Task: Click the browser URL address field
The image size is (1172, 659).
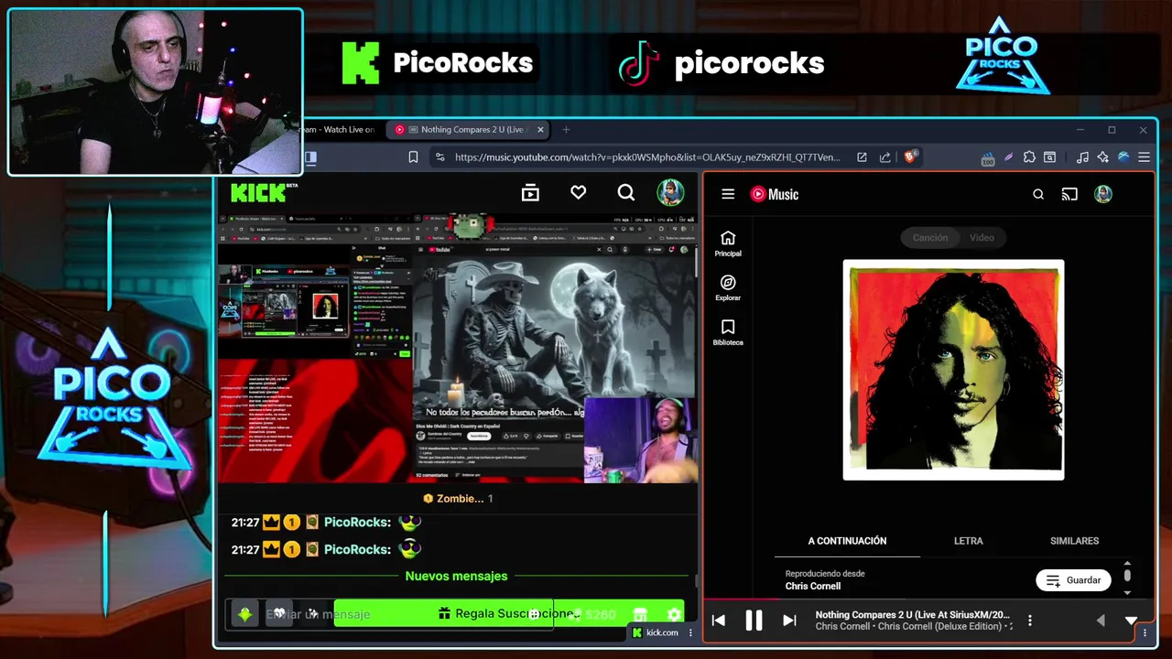Action: 647,157
